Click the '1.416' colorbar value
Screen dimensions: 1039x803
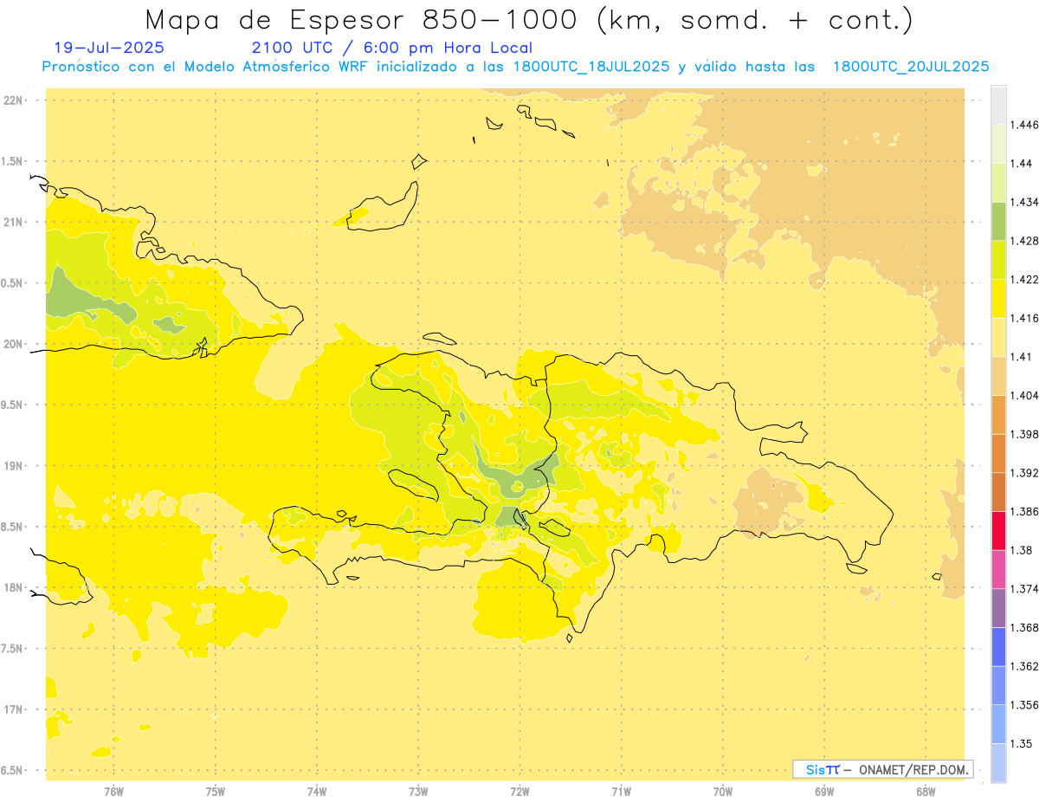[1024, 319]
